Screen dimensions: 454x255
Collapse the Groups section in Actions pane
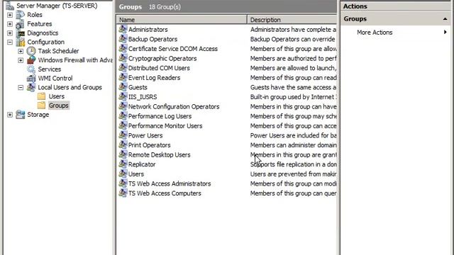[445, 19]
